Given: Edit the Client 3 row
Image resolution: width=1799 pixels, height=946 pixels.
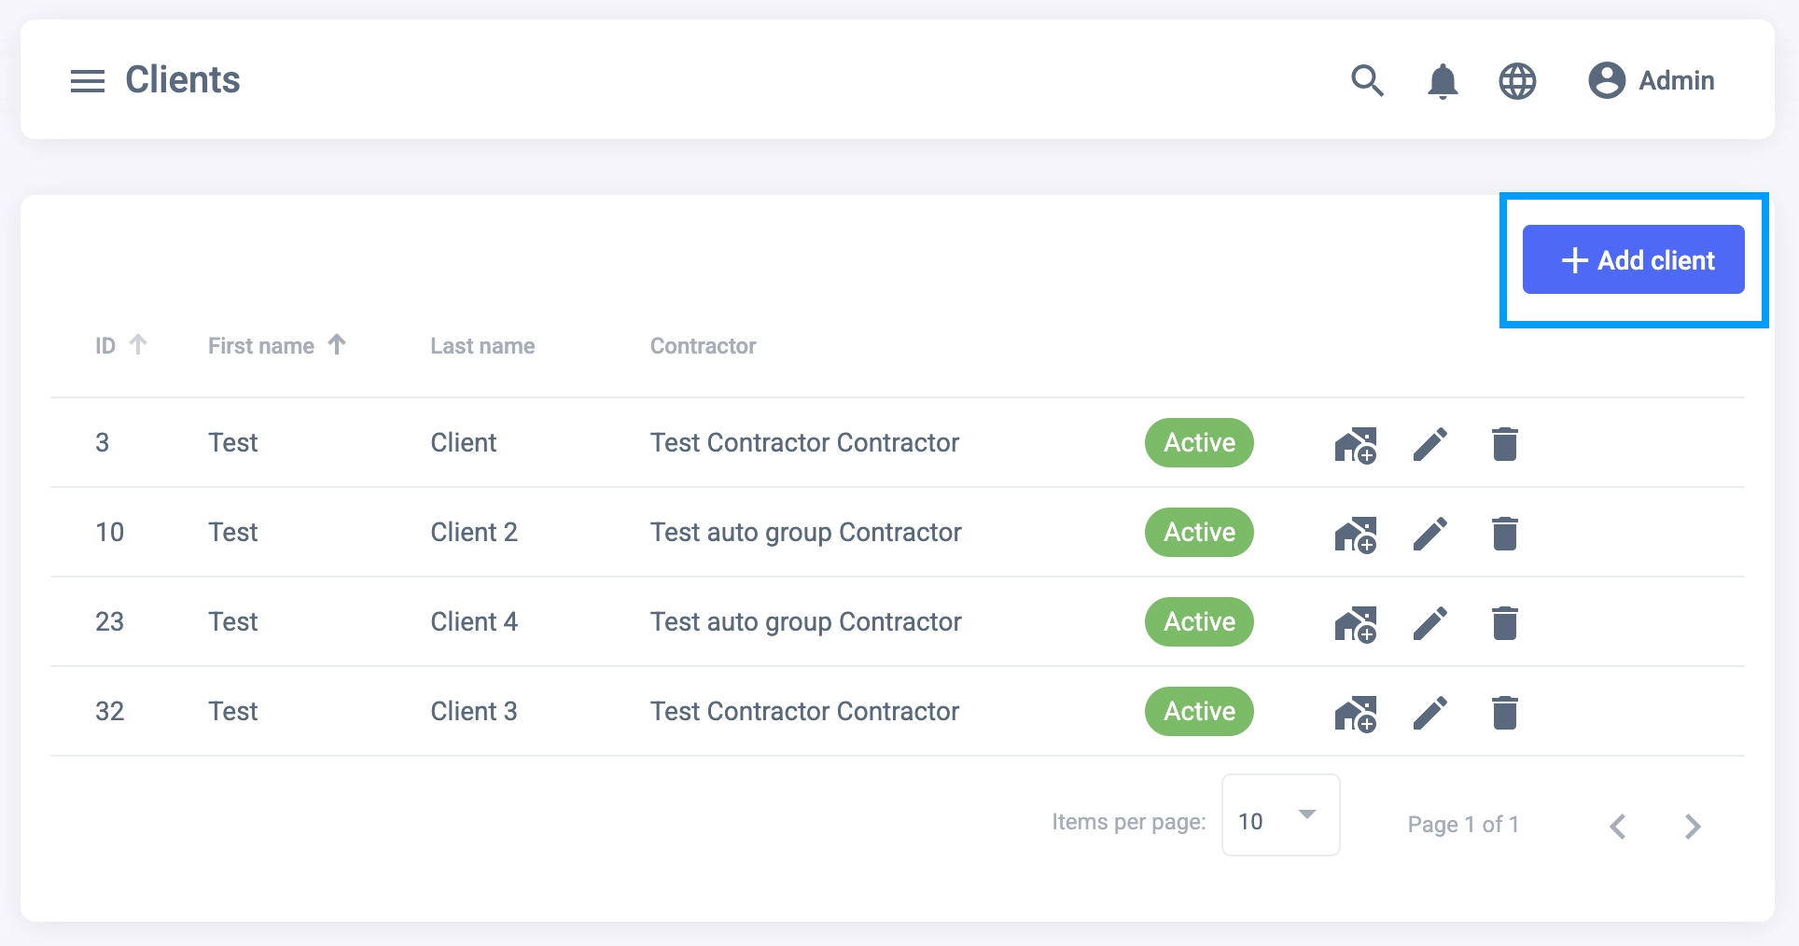Looking at the screenshot, I should (1429, 713).
